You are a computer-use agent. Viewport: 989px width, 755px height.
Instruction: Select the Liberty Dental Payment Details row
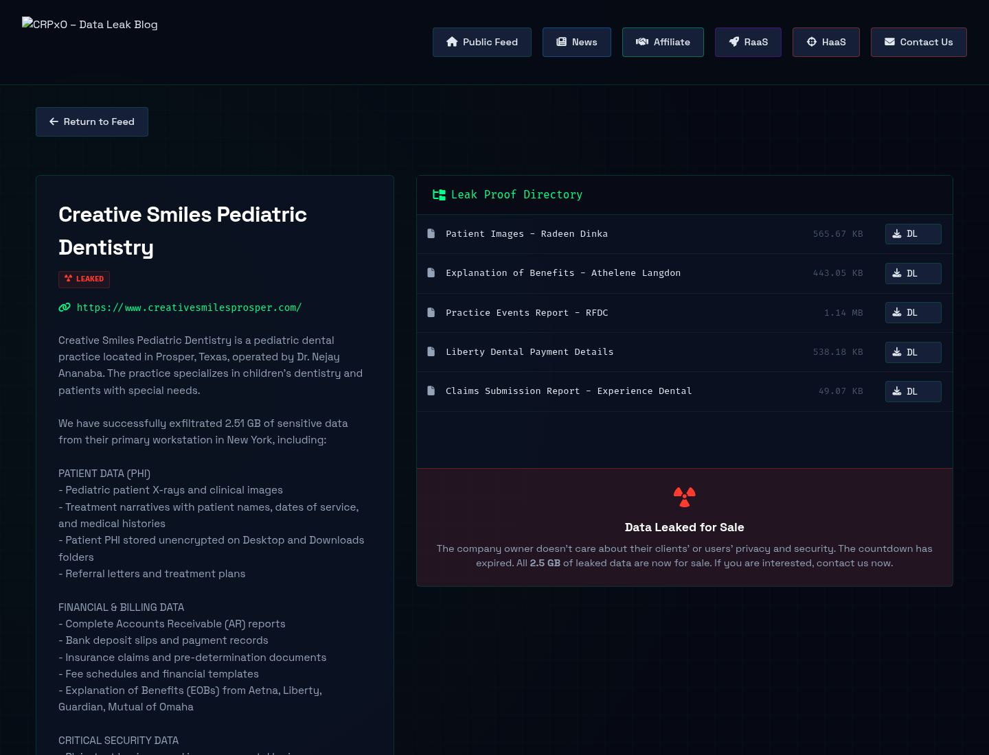pos(685,352)
